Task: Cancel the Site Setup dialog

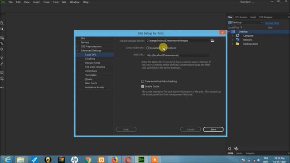Action: [x=190, y=129]
